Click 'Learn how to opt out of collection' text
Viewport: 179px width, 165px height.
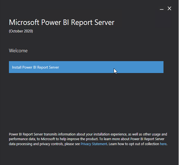[134, 144]
